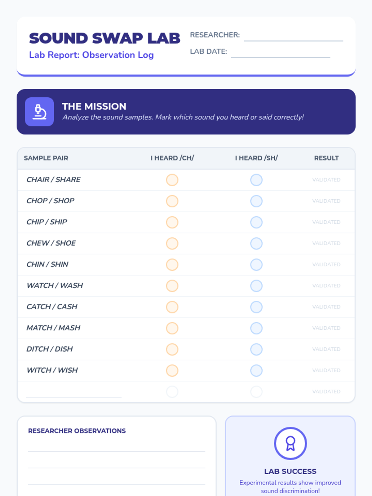Mark /SH/ circle for WITCH / WISH

[256, 370]
